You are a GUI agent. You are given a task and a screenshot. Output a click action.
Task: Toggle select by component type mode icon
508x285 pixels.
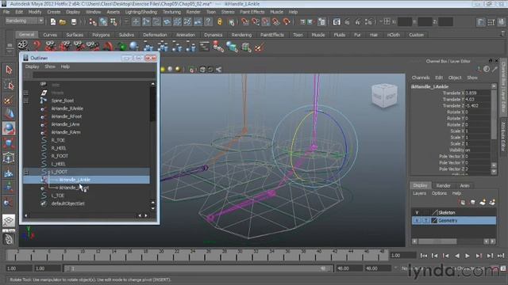114,22
